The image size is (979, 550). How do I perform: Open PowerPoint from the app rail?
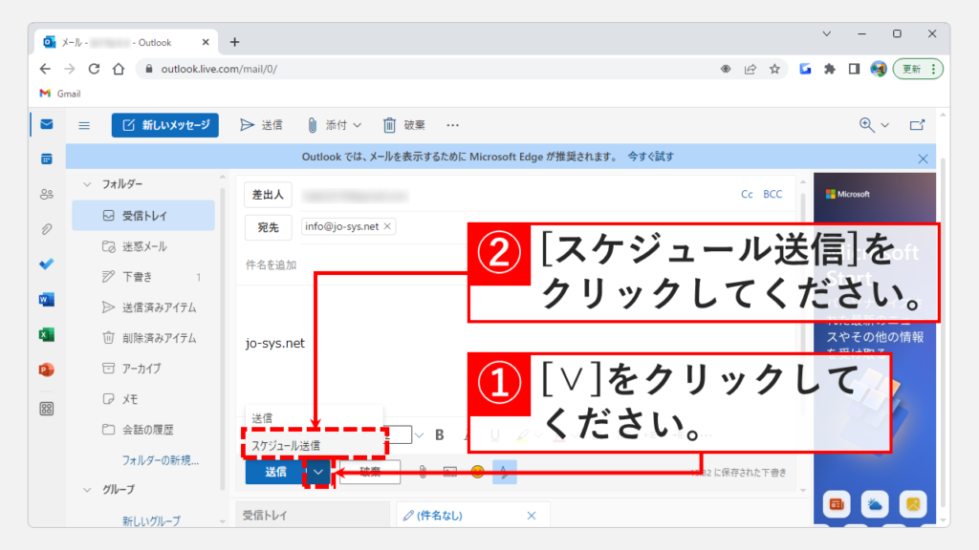click(46, 370)
